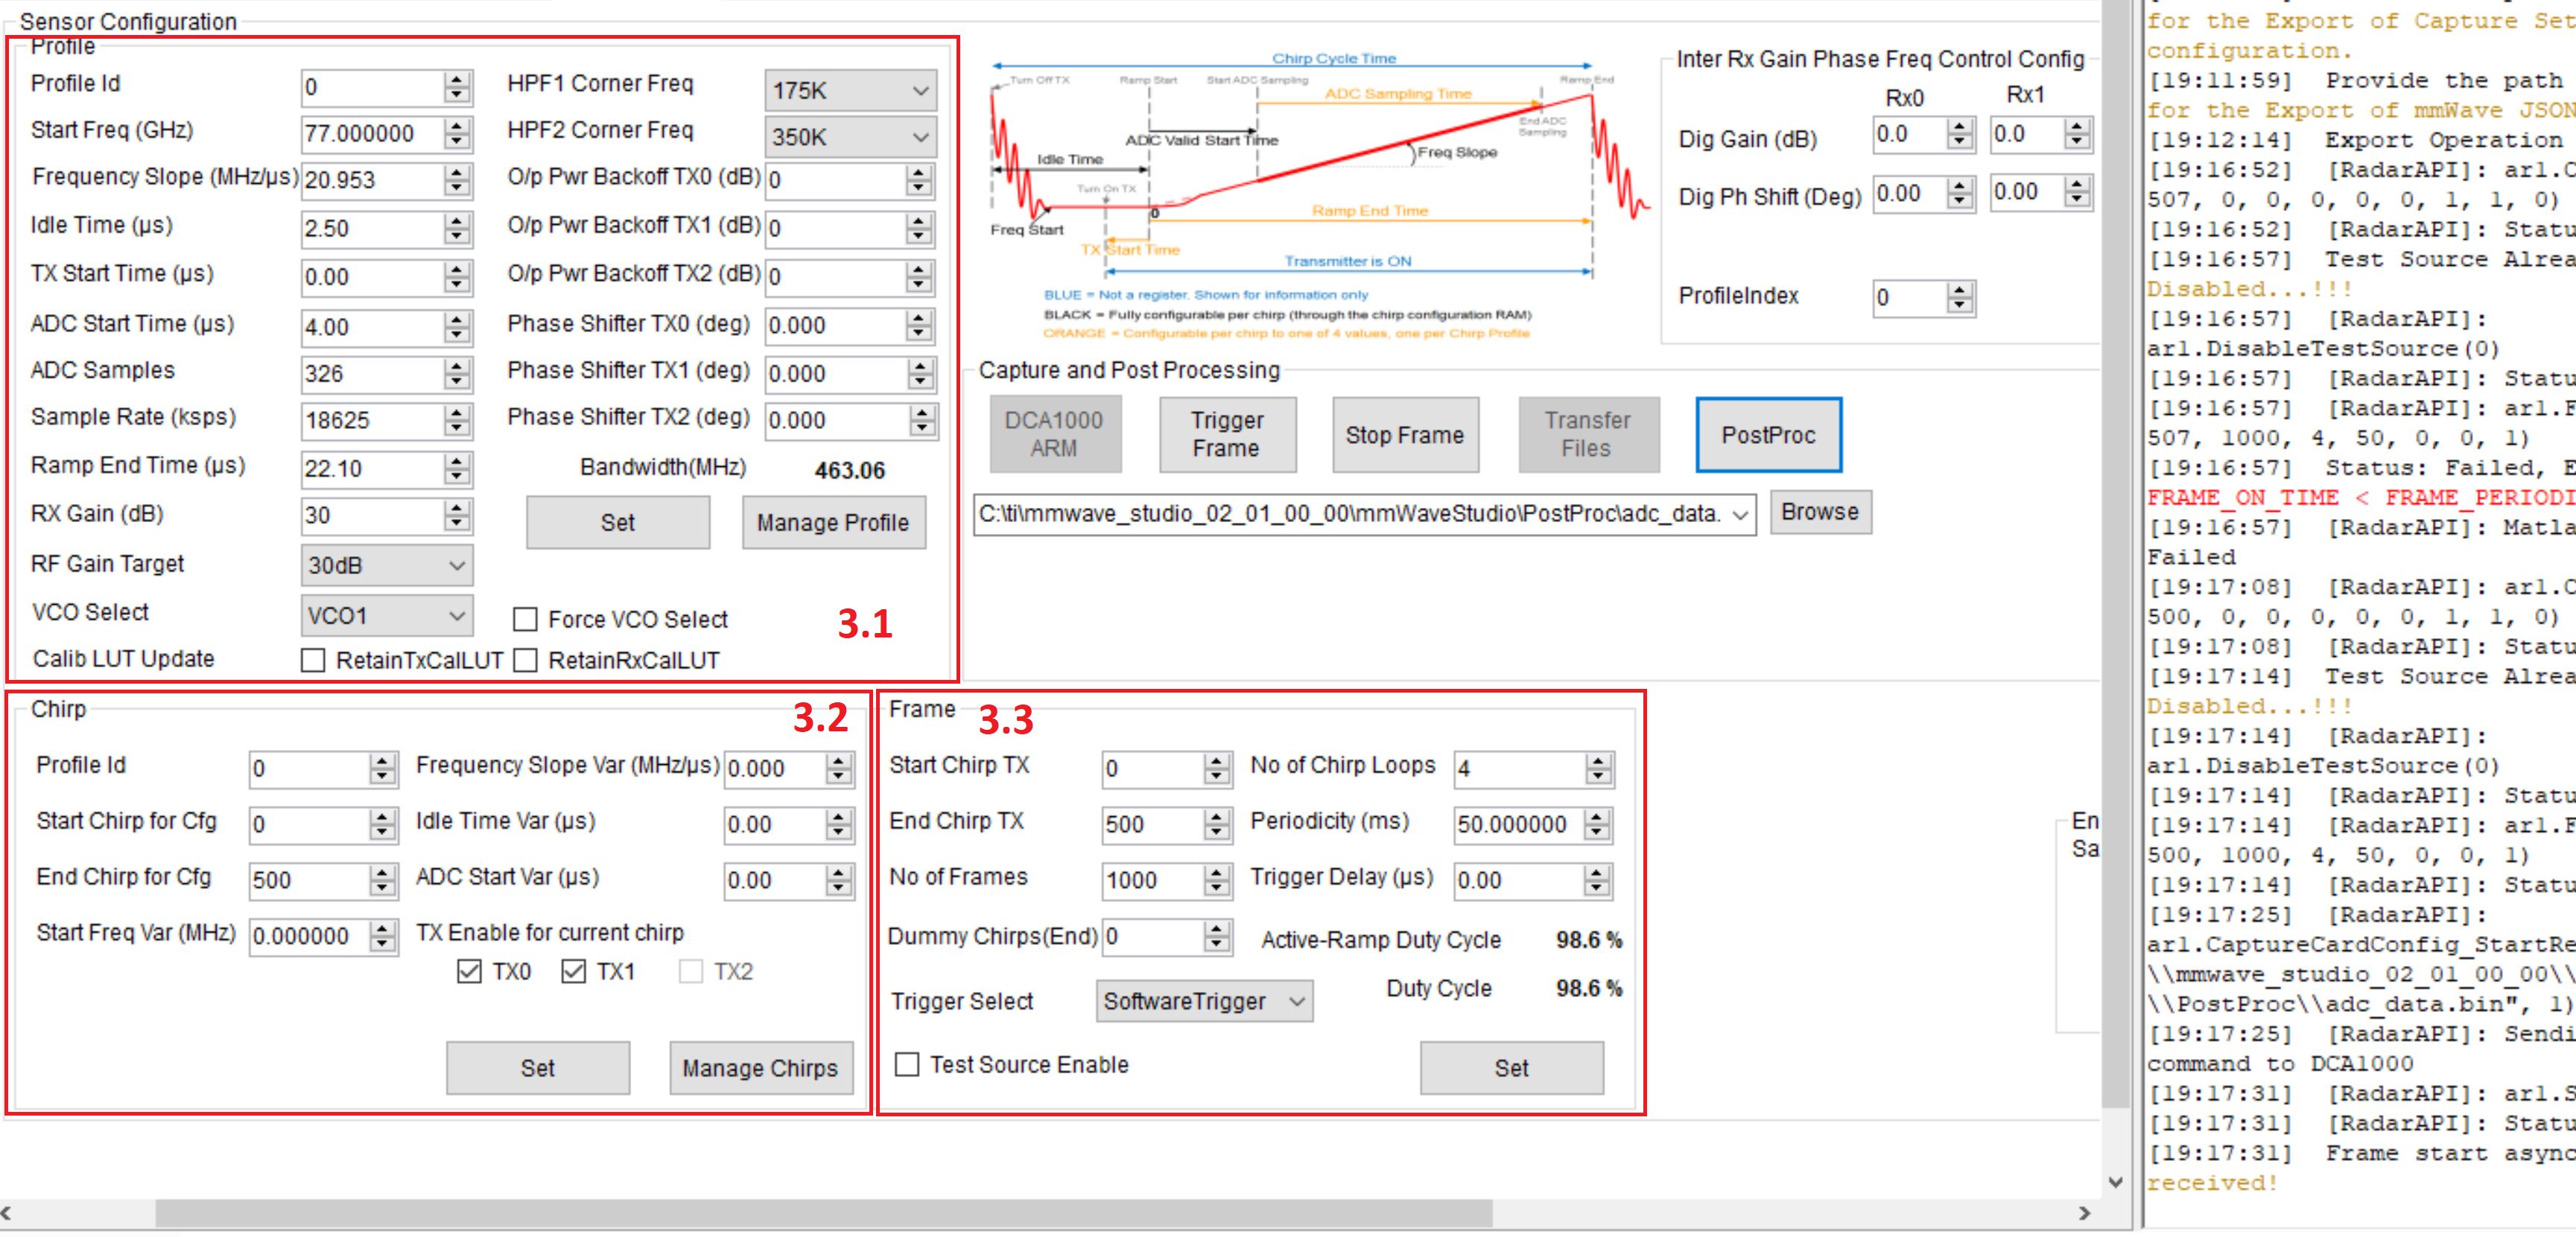The width and height of the screenshot is (2576, 1237).
Task: Click the horizontal scrollbar thumb at bottom
Action: tap(824, 1213)
